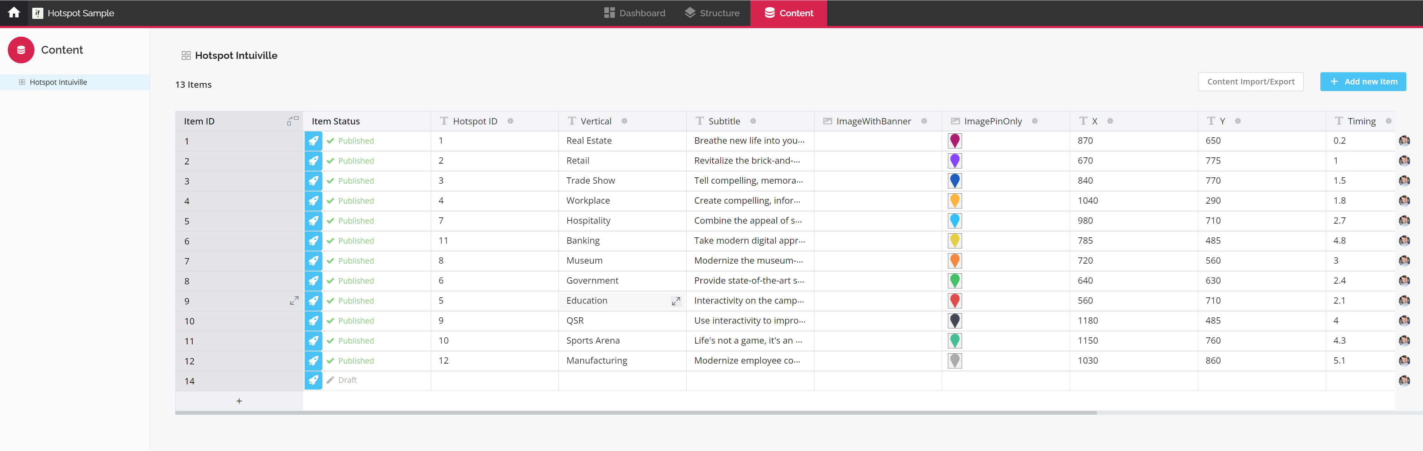This screenshot has width=1423, height=451.
Task: Click the publish rocket for item 4
Action: click(313, 201)
